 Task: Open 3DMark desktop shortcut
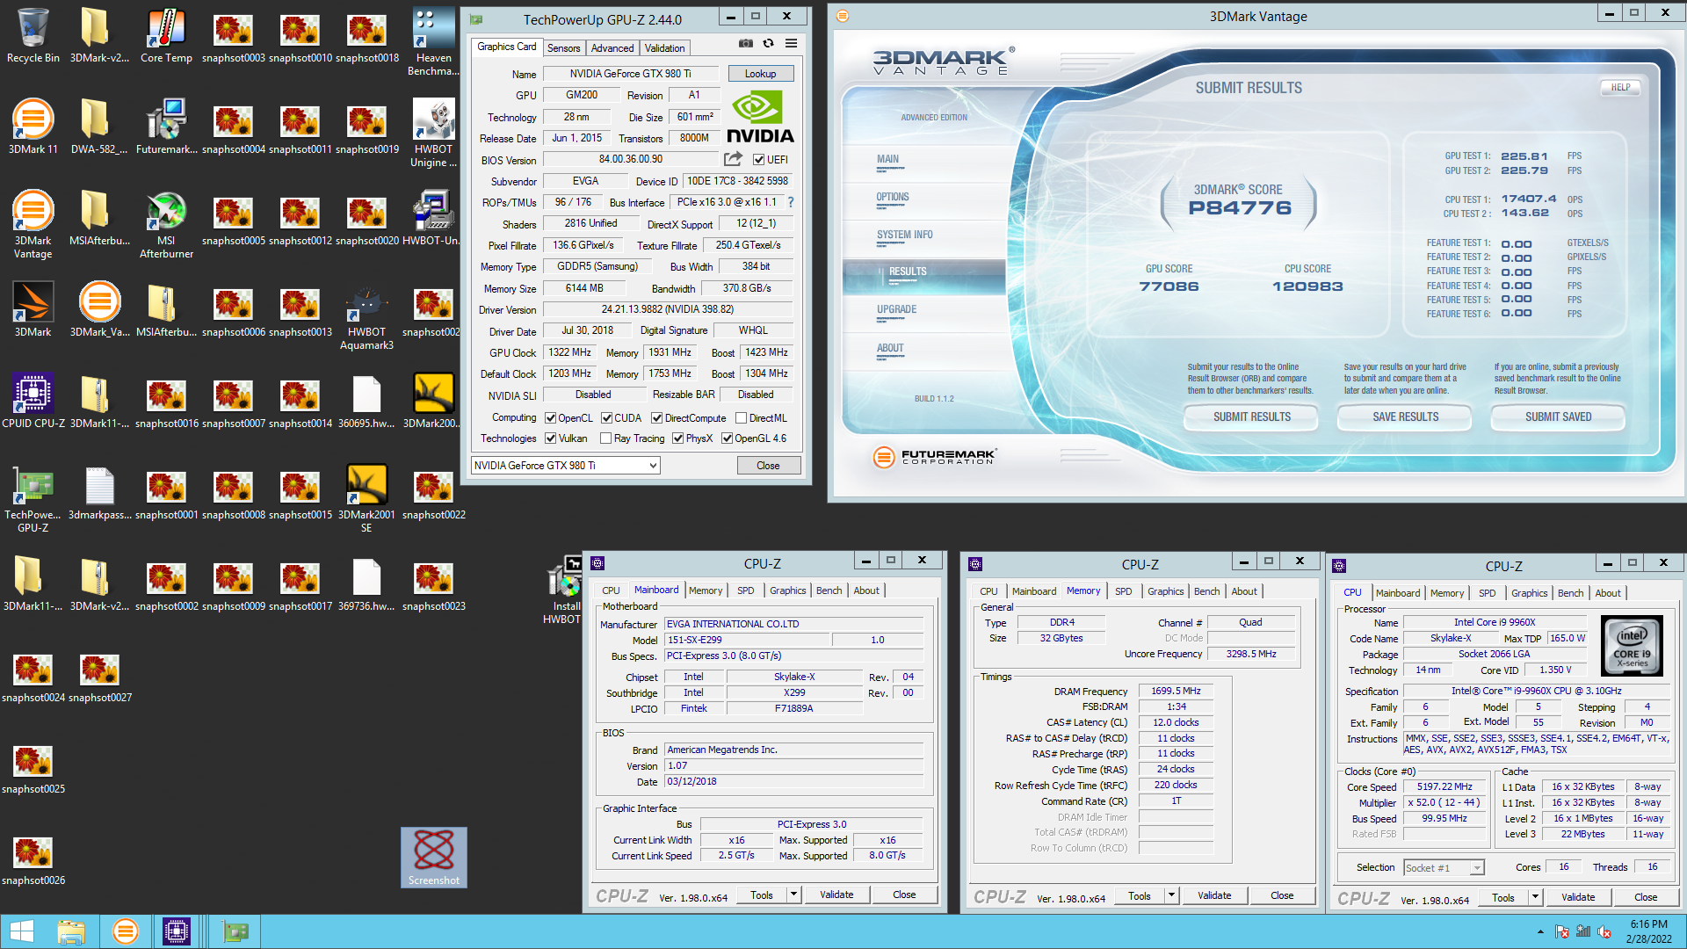pos(33,310)
